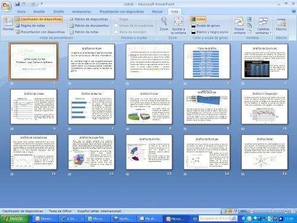
Task: Select slide 14 Gráfico de burbujas
Action: [207, 152]
